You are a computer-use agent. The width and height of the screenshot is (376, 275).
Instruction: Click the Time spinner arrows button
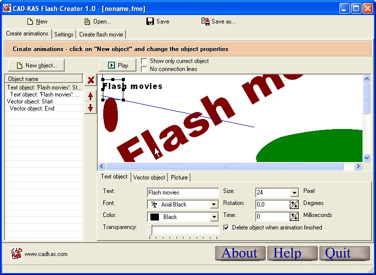(294, 216)
